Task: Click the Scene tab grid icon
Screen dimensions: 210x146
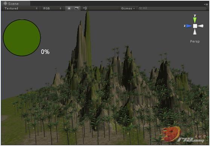Action: point(5,3)
